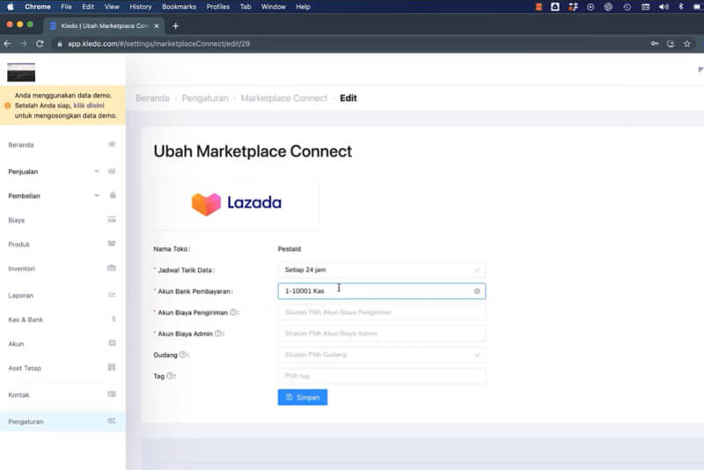
Task: Click the Tag selection field
Action: [x=382, y=376]
